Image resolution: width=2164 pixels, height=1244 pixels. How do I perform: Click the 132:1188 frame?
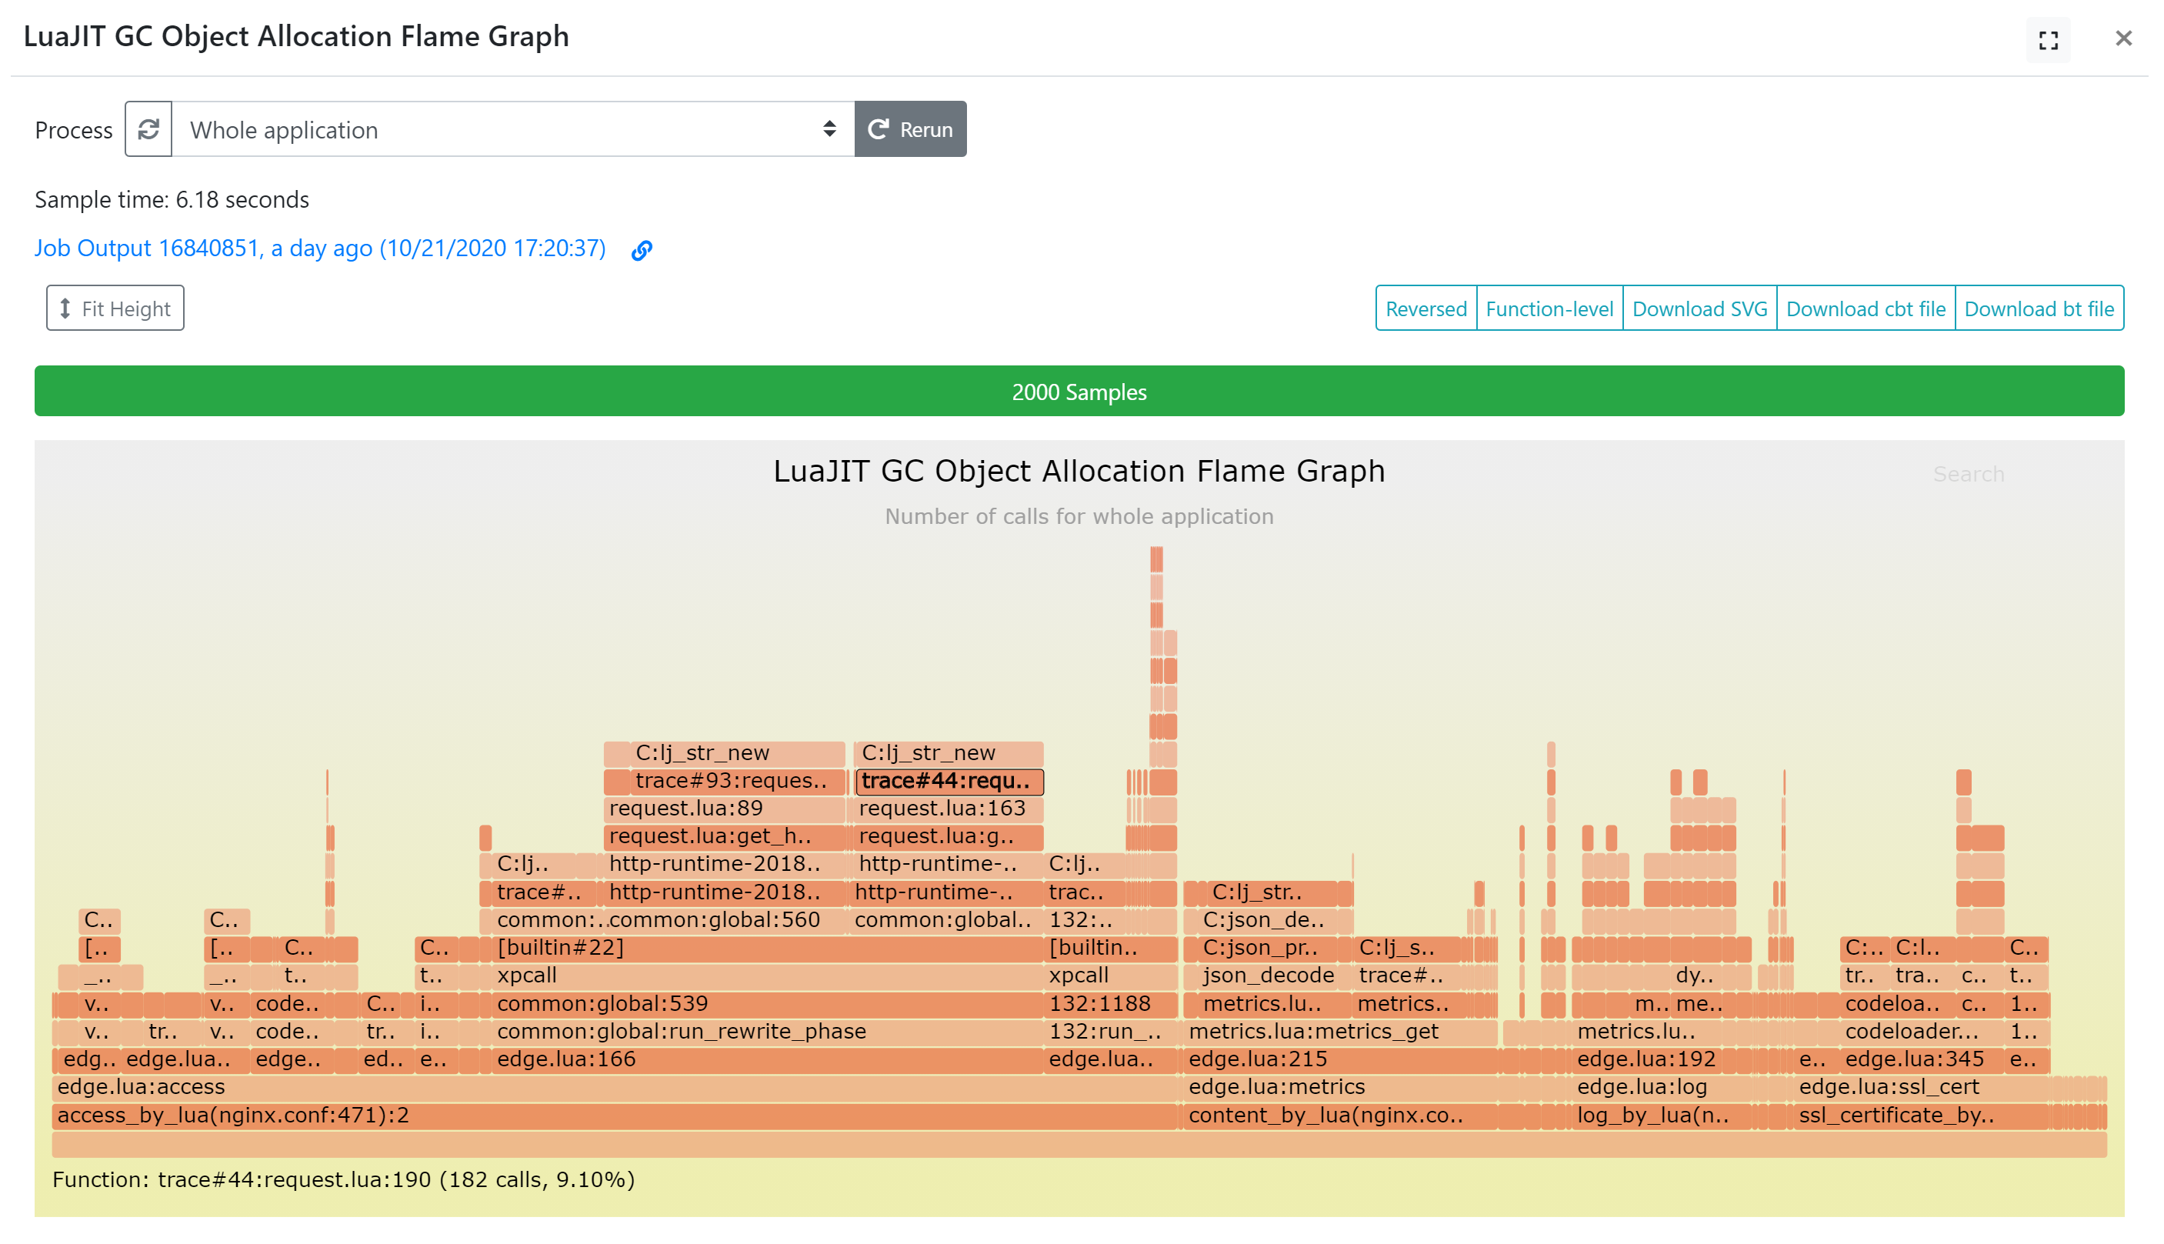[1110, 1004]
